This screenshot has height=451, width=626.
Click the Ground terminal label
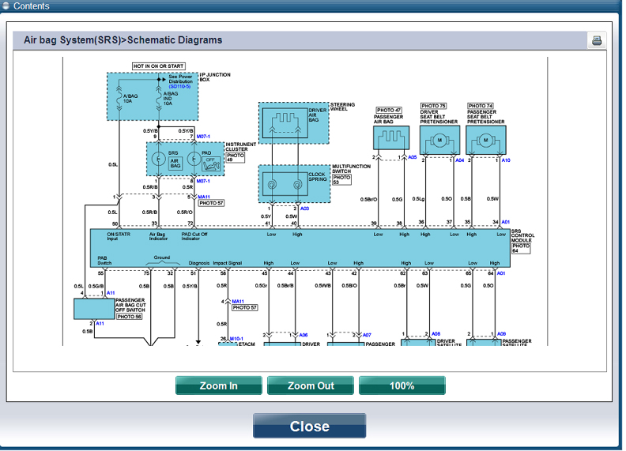coord(162,257)
